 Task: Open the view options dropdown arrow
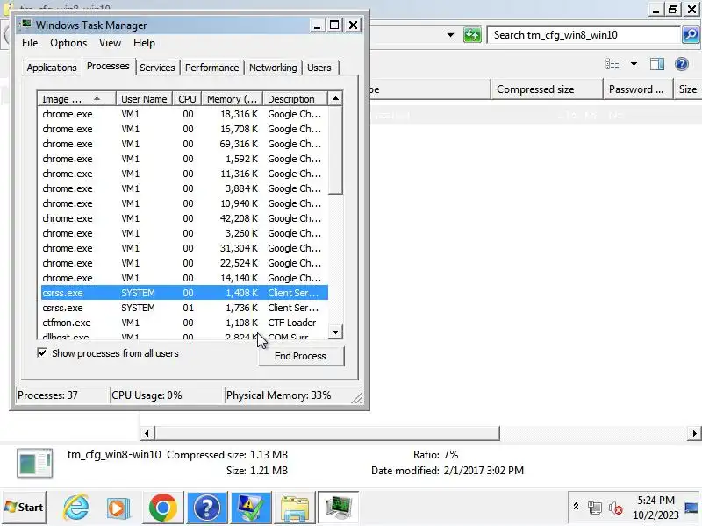(x=634, y=64)
